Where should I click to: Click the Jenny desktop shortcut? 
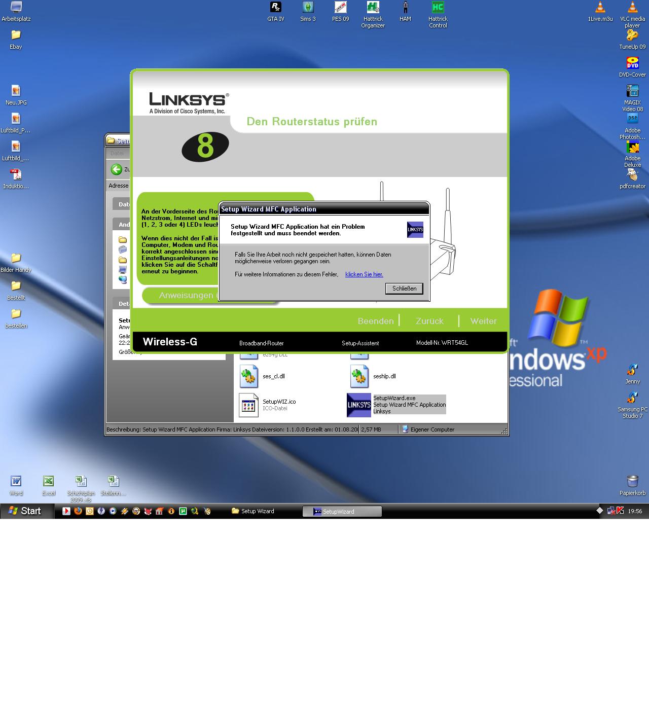tap(632, 374)
